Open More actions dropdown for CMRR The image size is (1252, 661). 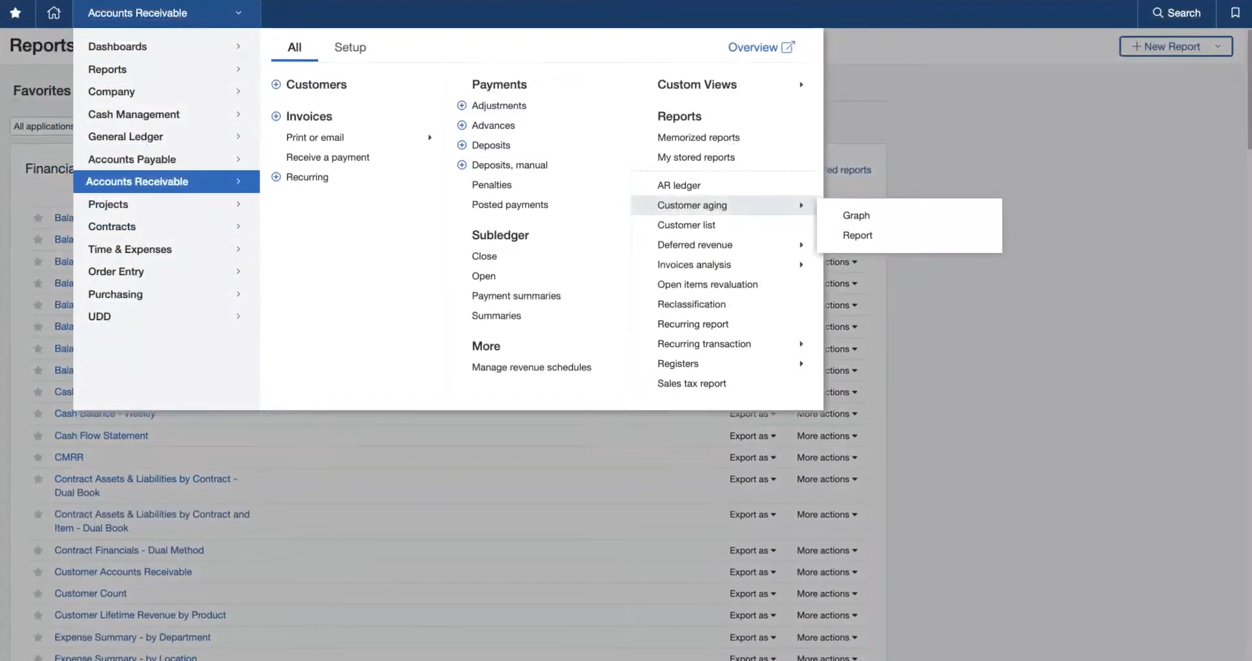827,458
